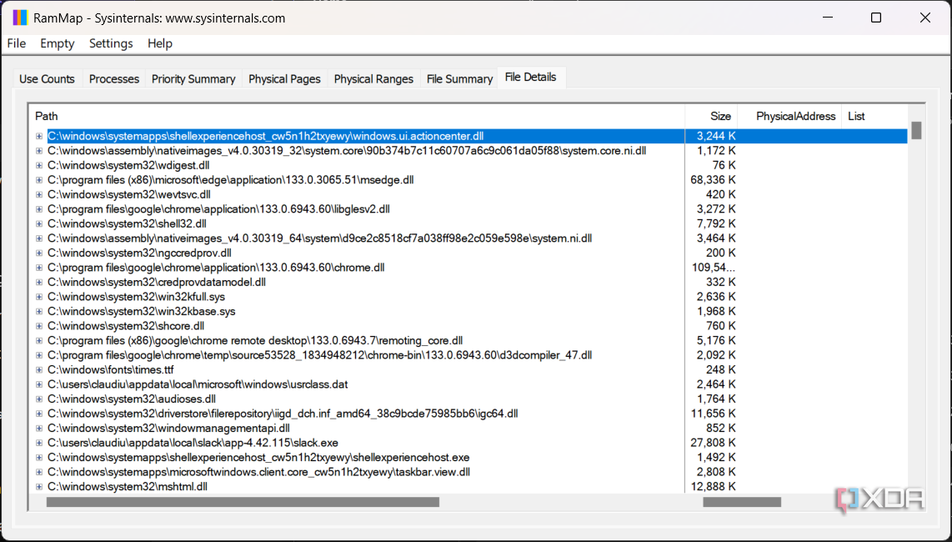Click the 11,656 K size value

pos(713,414)
